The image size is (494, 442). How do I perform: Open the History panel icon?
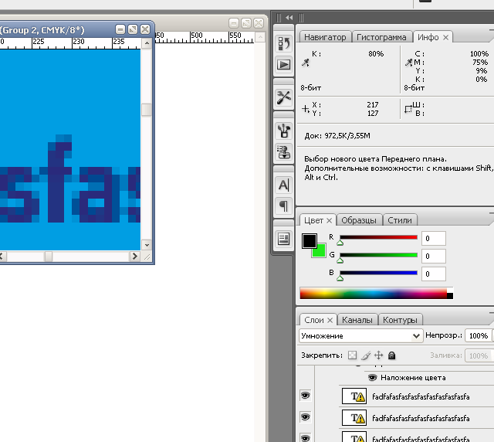point(283,43)
